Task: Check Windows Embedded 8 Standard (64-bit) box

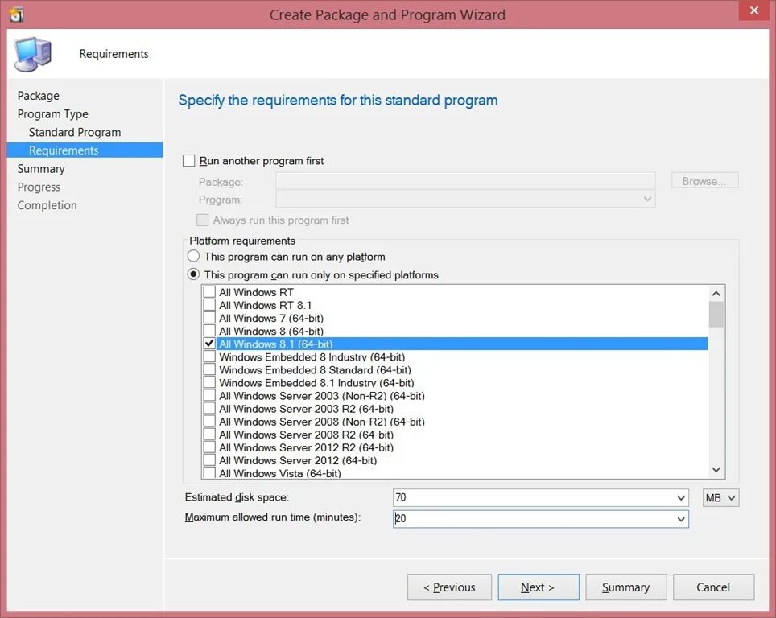Action: tap(209, 369)
